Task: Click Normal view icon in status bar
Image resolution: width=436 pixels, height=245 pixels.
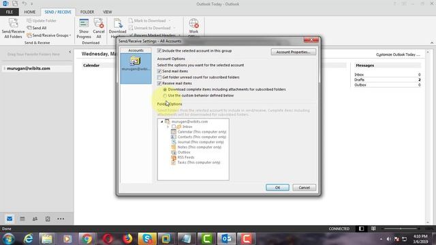Action: coord(361,229)
